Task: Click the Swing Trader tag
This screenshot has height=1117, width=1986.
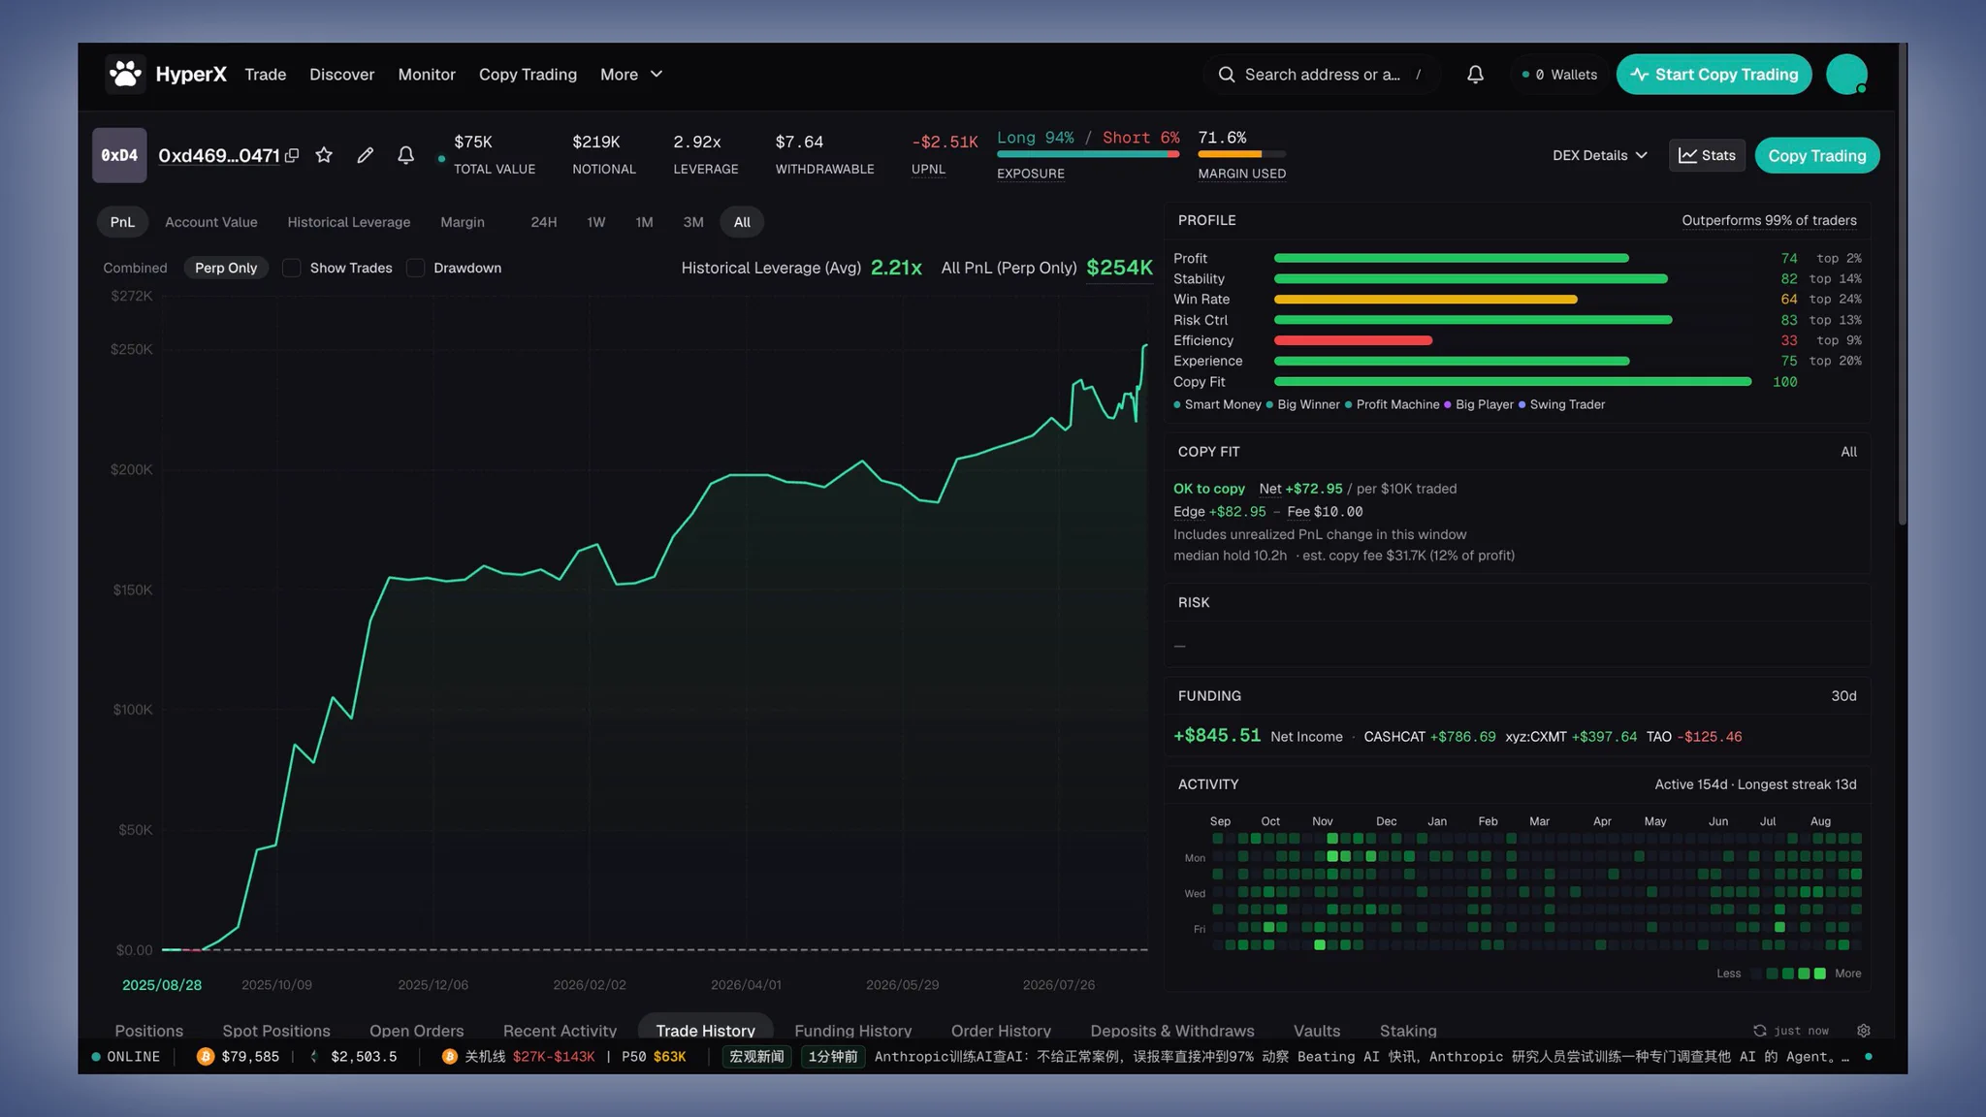Action: [x=1561, y=405]
